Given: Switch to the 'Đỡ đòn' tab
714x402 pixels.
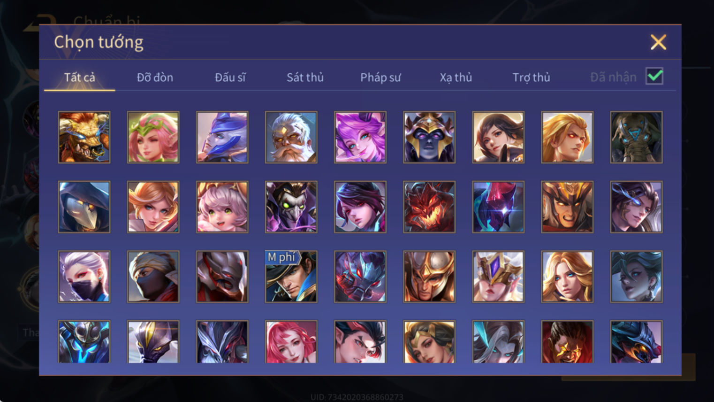Looking at the screenshot, I should point(155,77).
